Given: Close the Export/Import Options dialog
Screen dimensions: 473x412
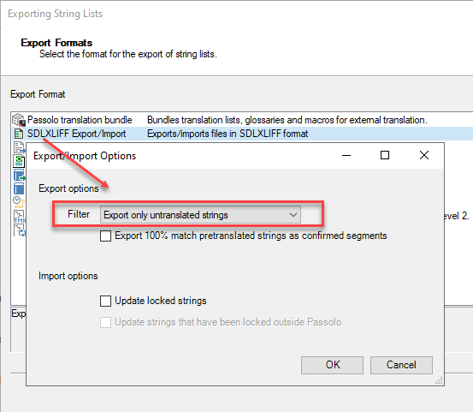Looking at the screenshot, I should (424, 155).
